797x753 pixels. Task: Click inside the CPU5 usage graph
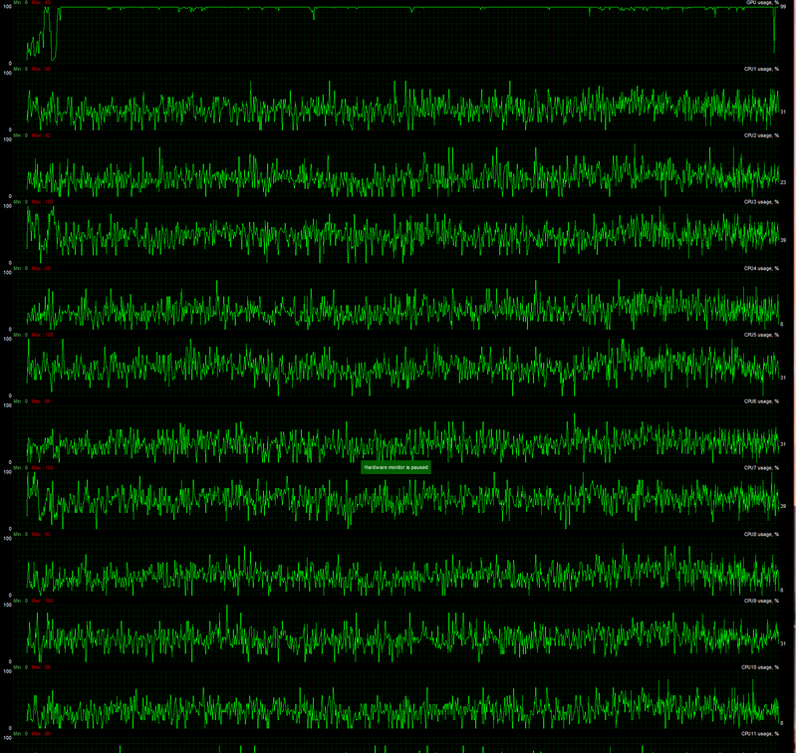tap(396, 368)
